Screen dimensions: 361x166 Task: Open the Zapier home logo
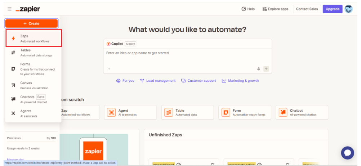(x=28, y=9)
